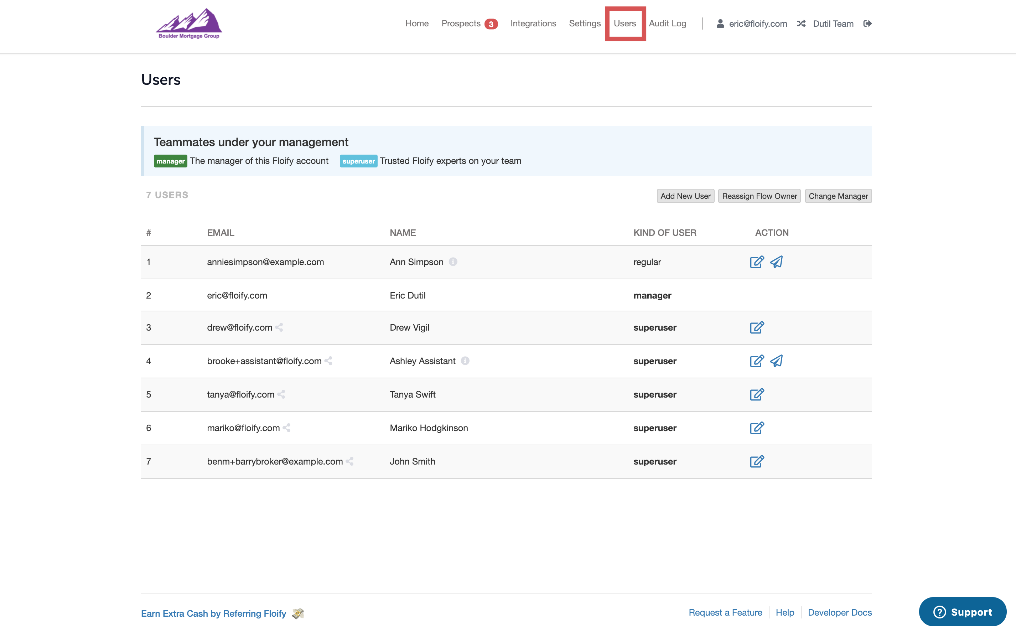The width and height of the screenshot is (1016, 632).
Task: Click paper plane icon for Ashley Assistant
Action: click(777, 361)
